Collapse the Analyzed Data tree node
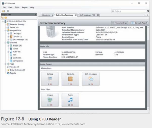The width and height of the screenshot is (152, 128). coord(6,30)
